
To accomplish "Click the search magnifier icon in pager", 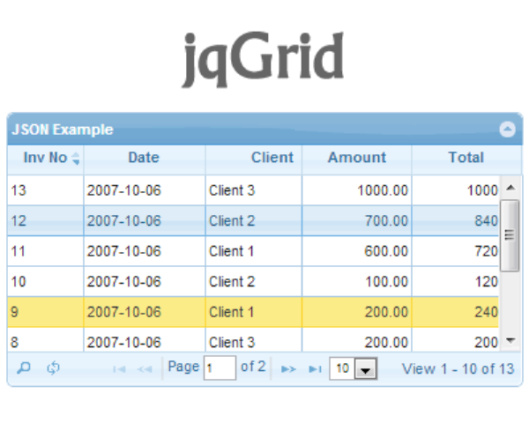I will point(24,368).
